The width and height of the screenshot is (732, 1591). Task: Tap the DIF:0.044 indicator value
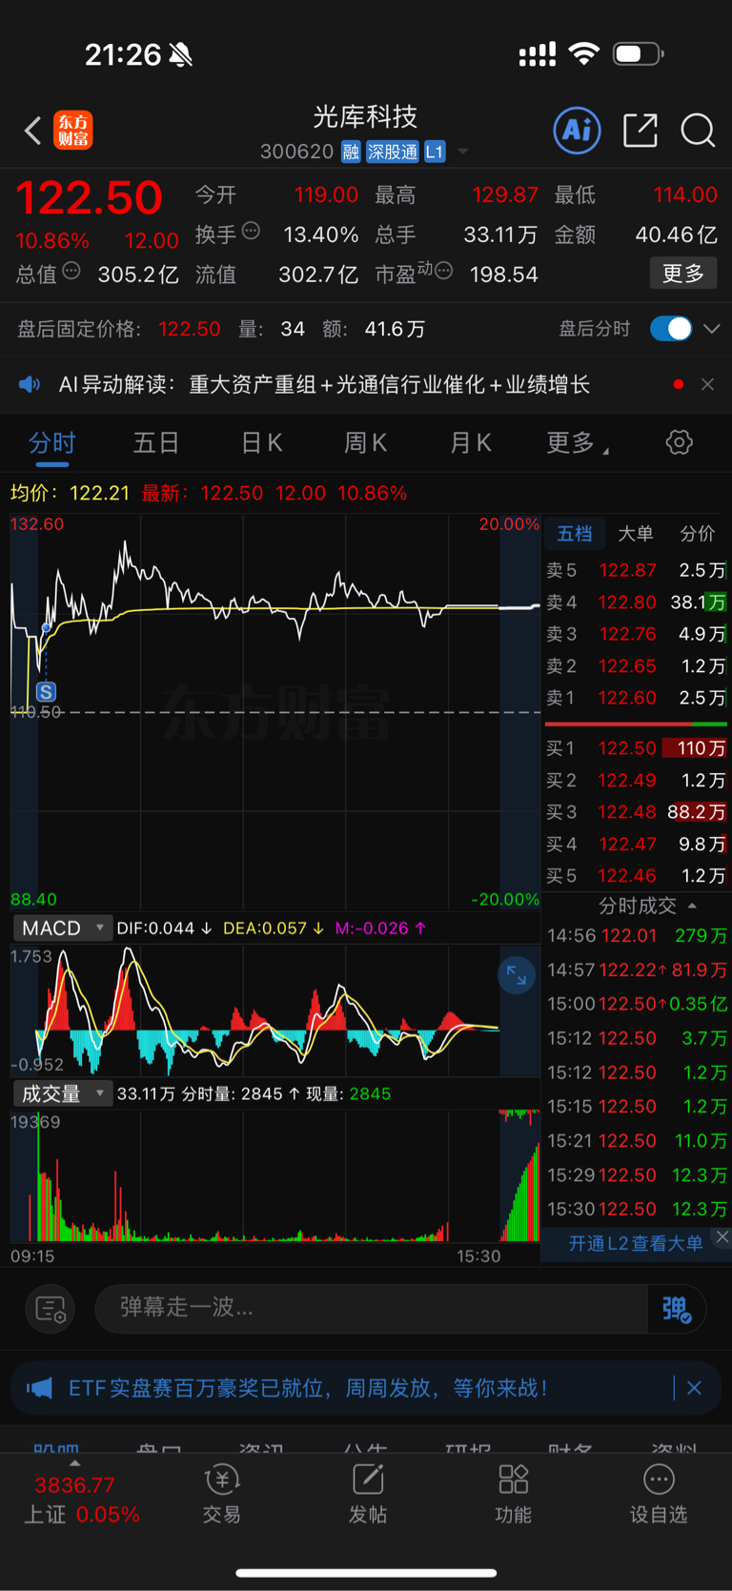[x=165, y=928]
